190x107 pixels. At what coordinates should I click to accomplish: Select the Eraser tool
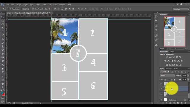pos(3,54)
